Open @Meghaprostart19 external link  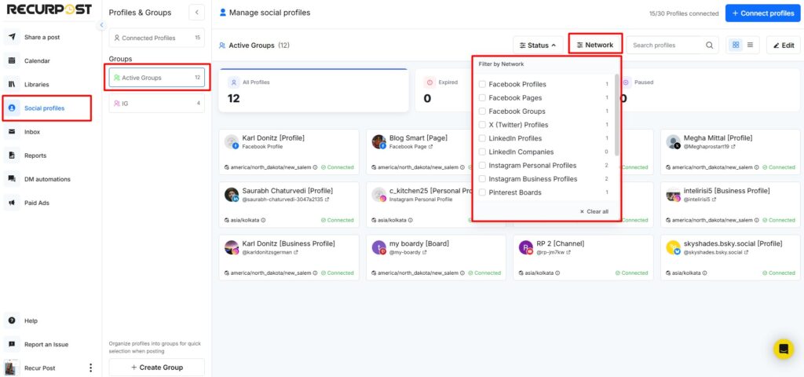[733, 147]
